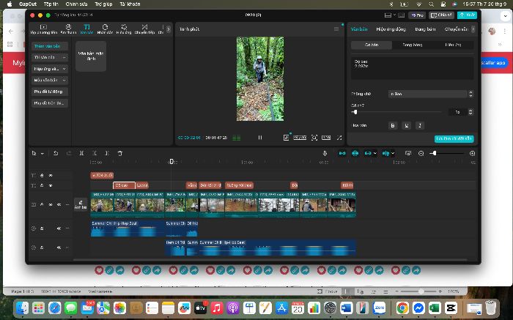Toggle bold text style
The height and width of the screenshot is (320, 513).
(393, 125)
